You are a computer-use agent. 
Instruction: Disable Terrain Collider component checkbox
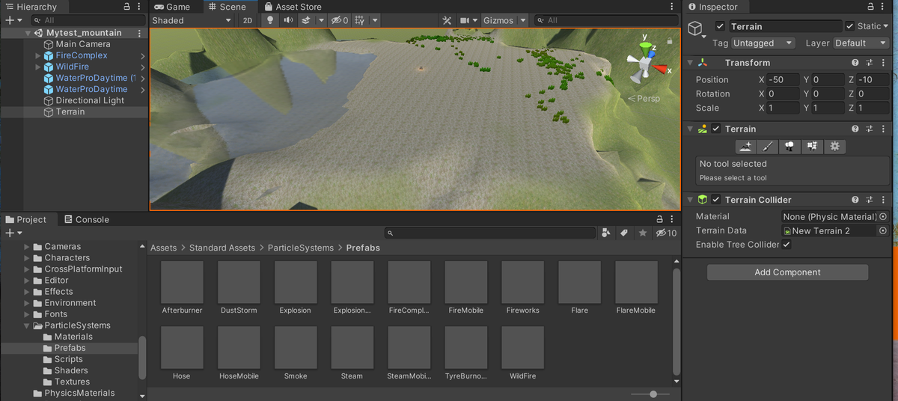(x=716, y=200)
